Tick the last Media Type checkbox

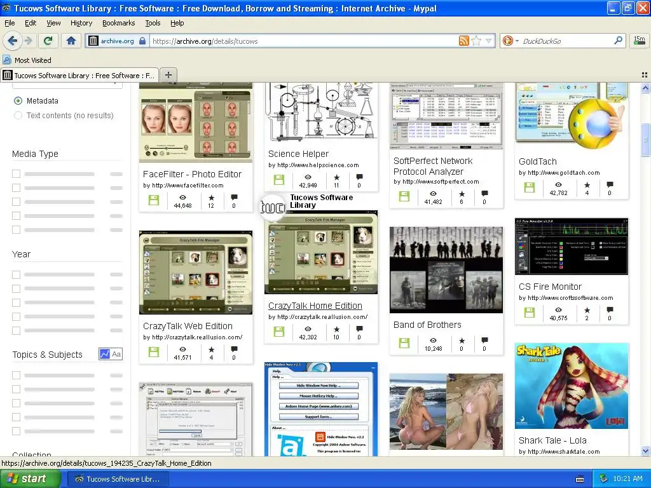click(x=16, y=229)
